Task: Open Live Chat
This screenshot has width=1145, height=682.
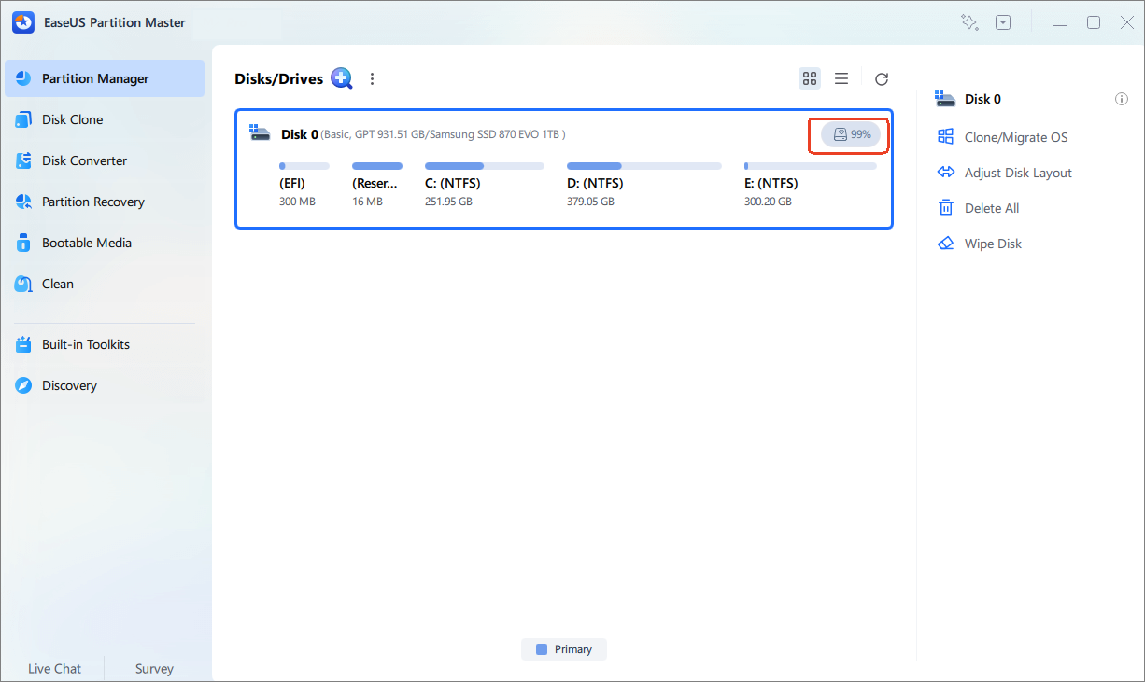Action: [x=54, y=668]
